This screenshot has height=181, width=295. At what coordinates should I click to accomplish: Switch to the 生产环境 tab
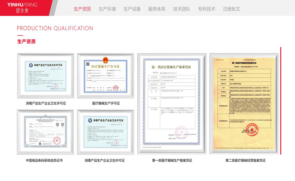[x=107, y=9]
